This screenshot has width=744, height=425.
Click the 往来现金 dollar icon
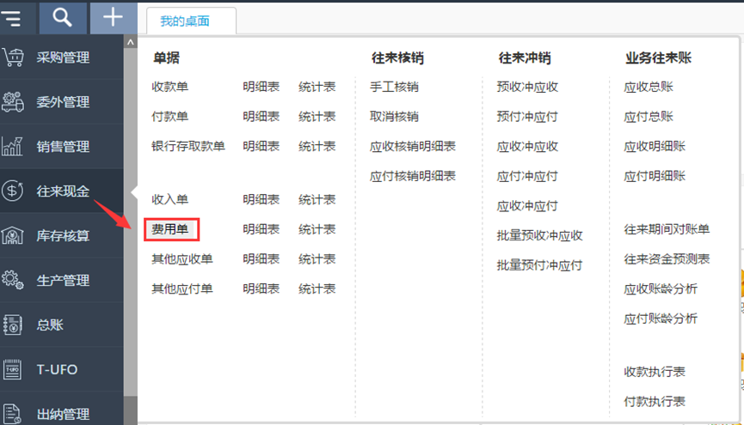tap(12, 191)
